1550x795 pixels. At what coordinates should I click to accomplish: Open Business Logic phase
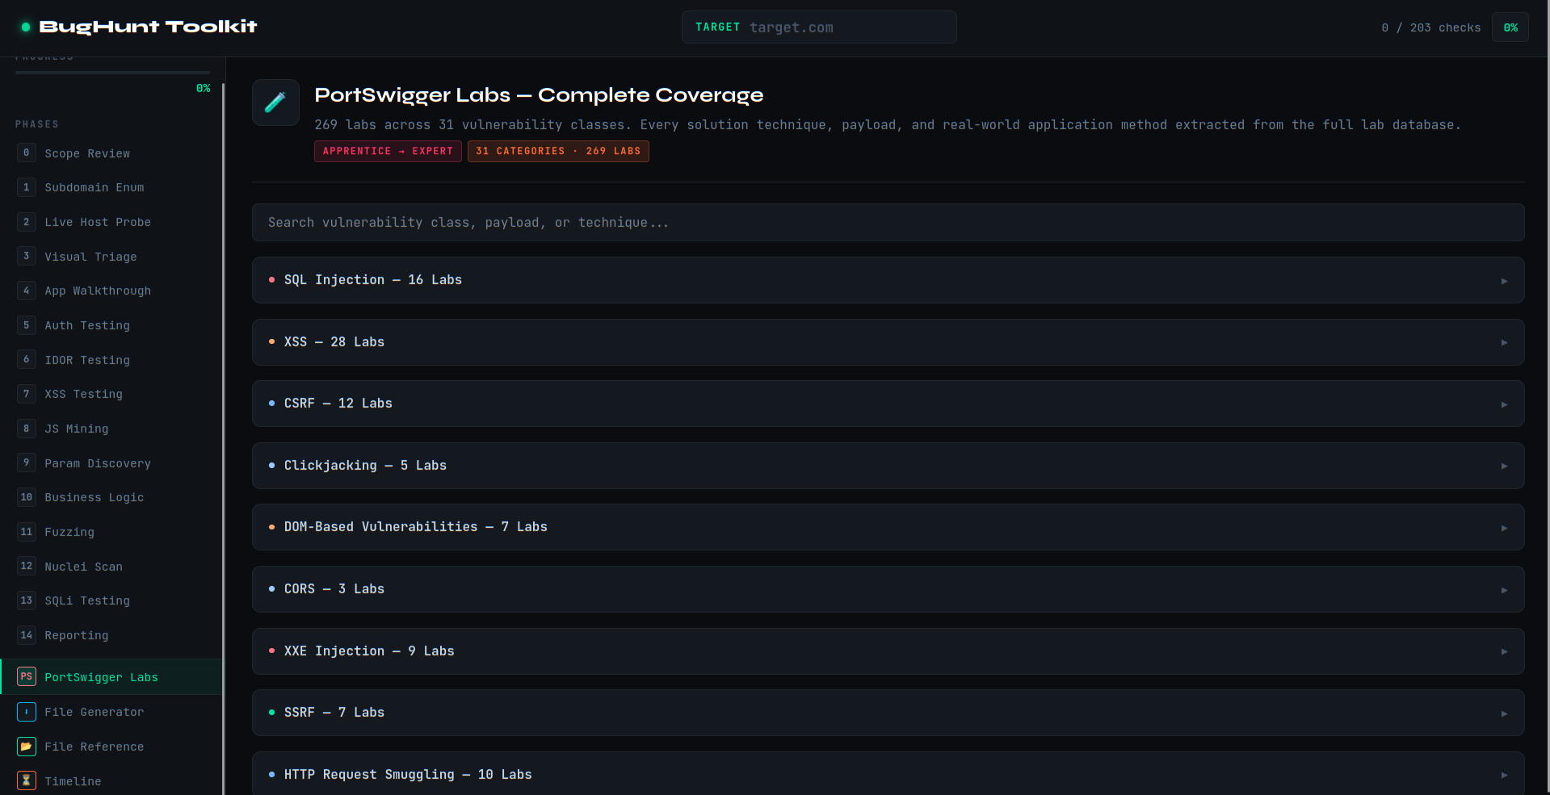[111, 497]
